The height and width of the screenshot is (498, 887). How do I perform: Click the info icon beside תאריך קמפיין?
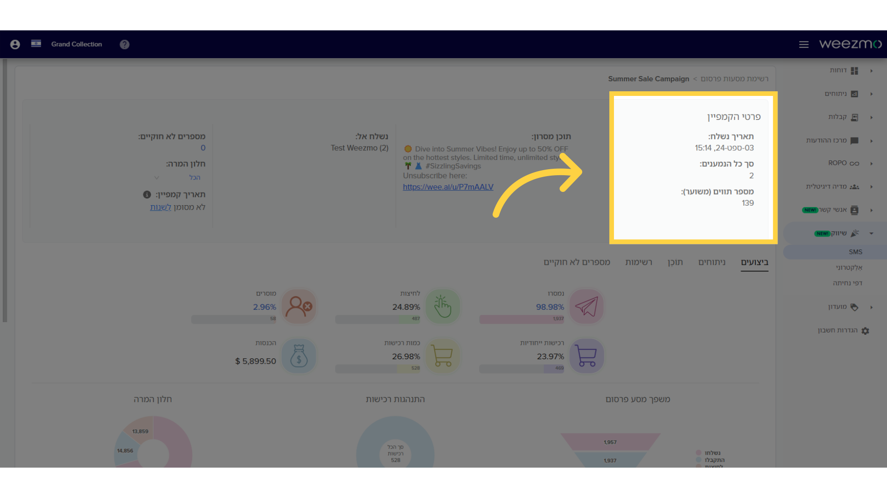(147, 195)
